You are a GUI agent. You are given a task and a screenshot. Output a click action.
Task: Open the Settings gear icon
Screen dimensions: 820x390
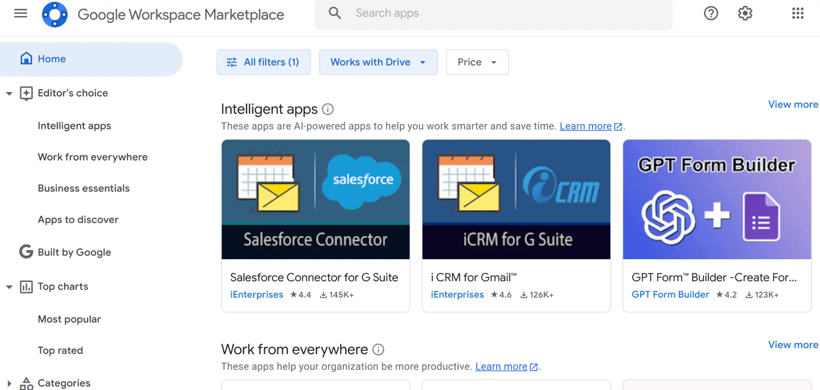click(x=745, y=14)
